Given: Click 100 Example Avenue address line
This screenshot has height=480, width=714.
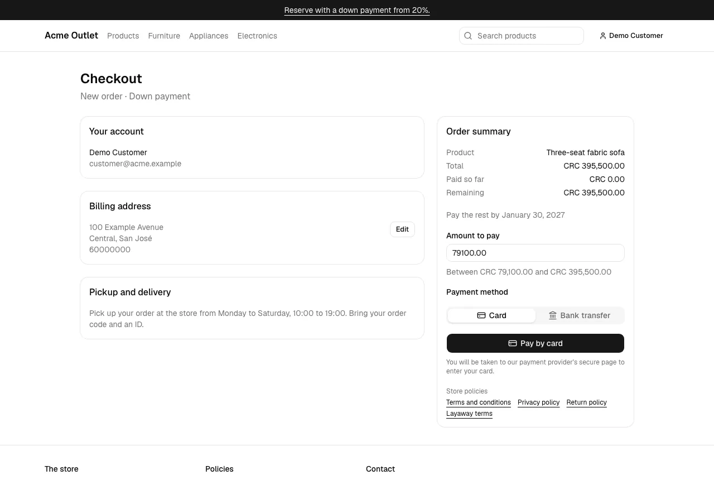Looking at the screenshot, I should click(x=126, y=227).
